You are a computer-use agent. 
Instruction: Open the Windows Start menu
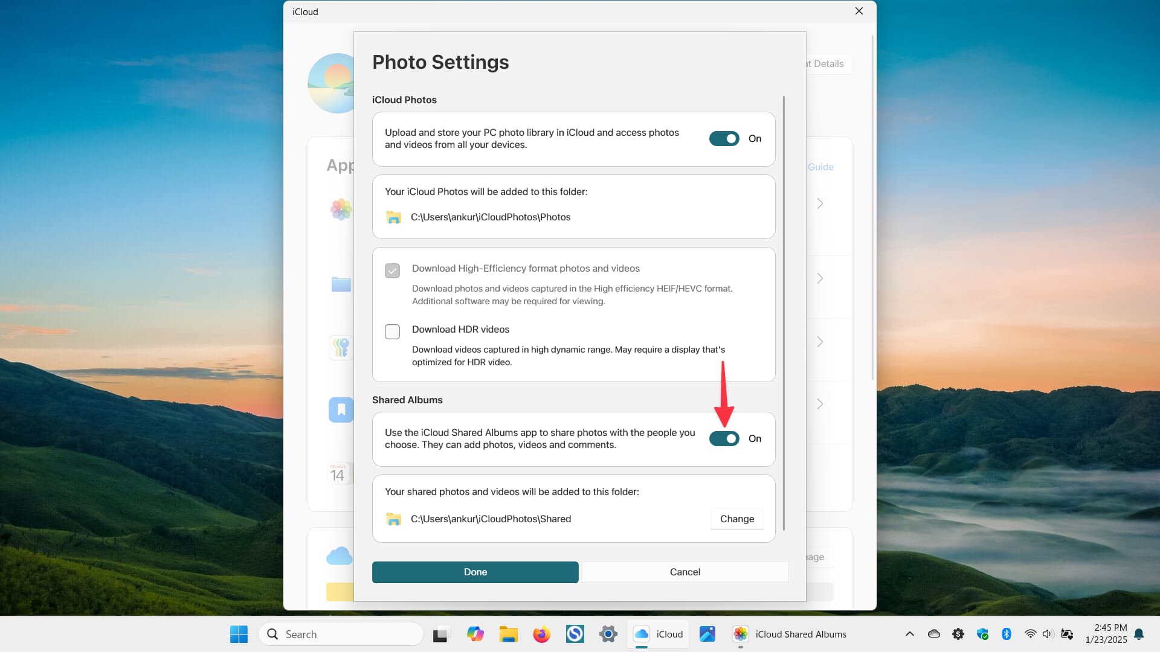click(x=239, y=634)
